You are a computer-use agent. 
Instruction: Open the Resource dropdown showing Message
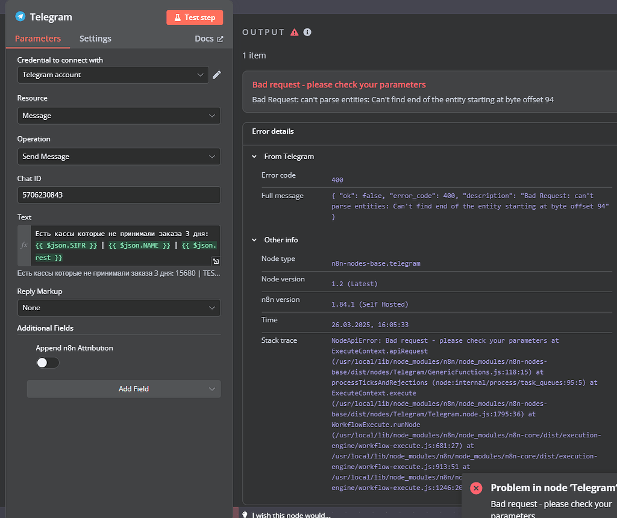pyautogui.click(x=119, y=116)
